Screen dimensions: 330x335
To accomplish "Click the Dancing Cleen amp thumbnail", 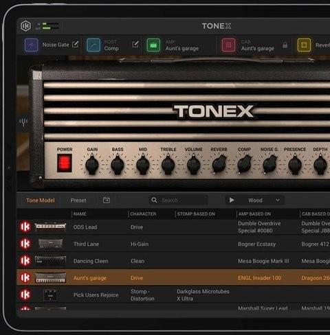I will tap(50, 260).
